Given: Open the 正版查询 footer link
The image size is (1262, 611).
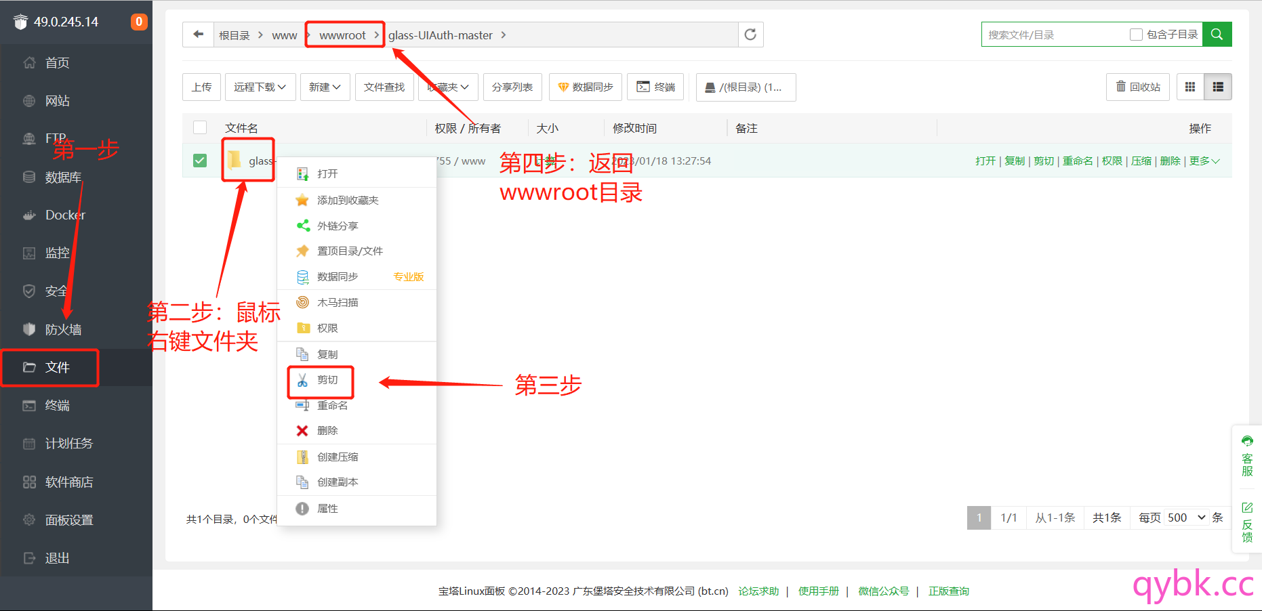Looking at the screenshot, I should pyautogui.click(x=949, y=591).
